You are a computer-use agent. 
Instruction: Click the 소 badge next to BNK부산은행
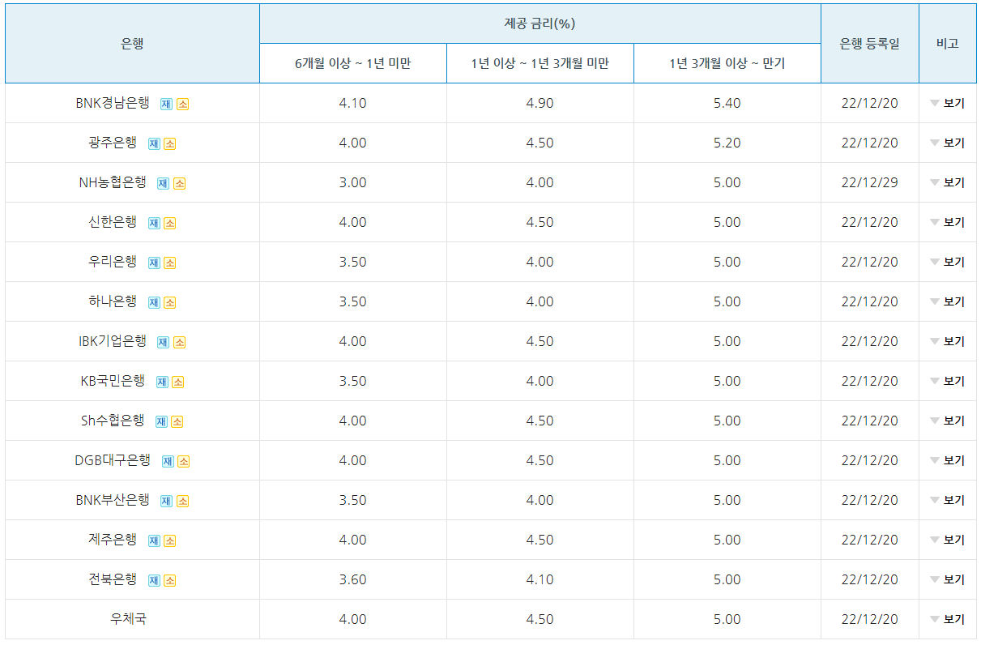click(x=182, y=501)
